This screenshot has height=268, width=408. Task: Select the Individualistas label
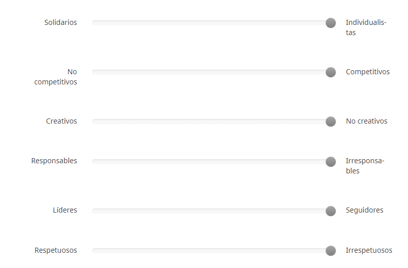point(366,27)
